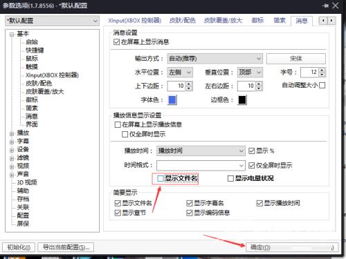Expand the 设备 tree node

click(12, 150)
